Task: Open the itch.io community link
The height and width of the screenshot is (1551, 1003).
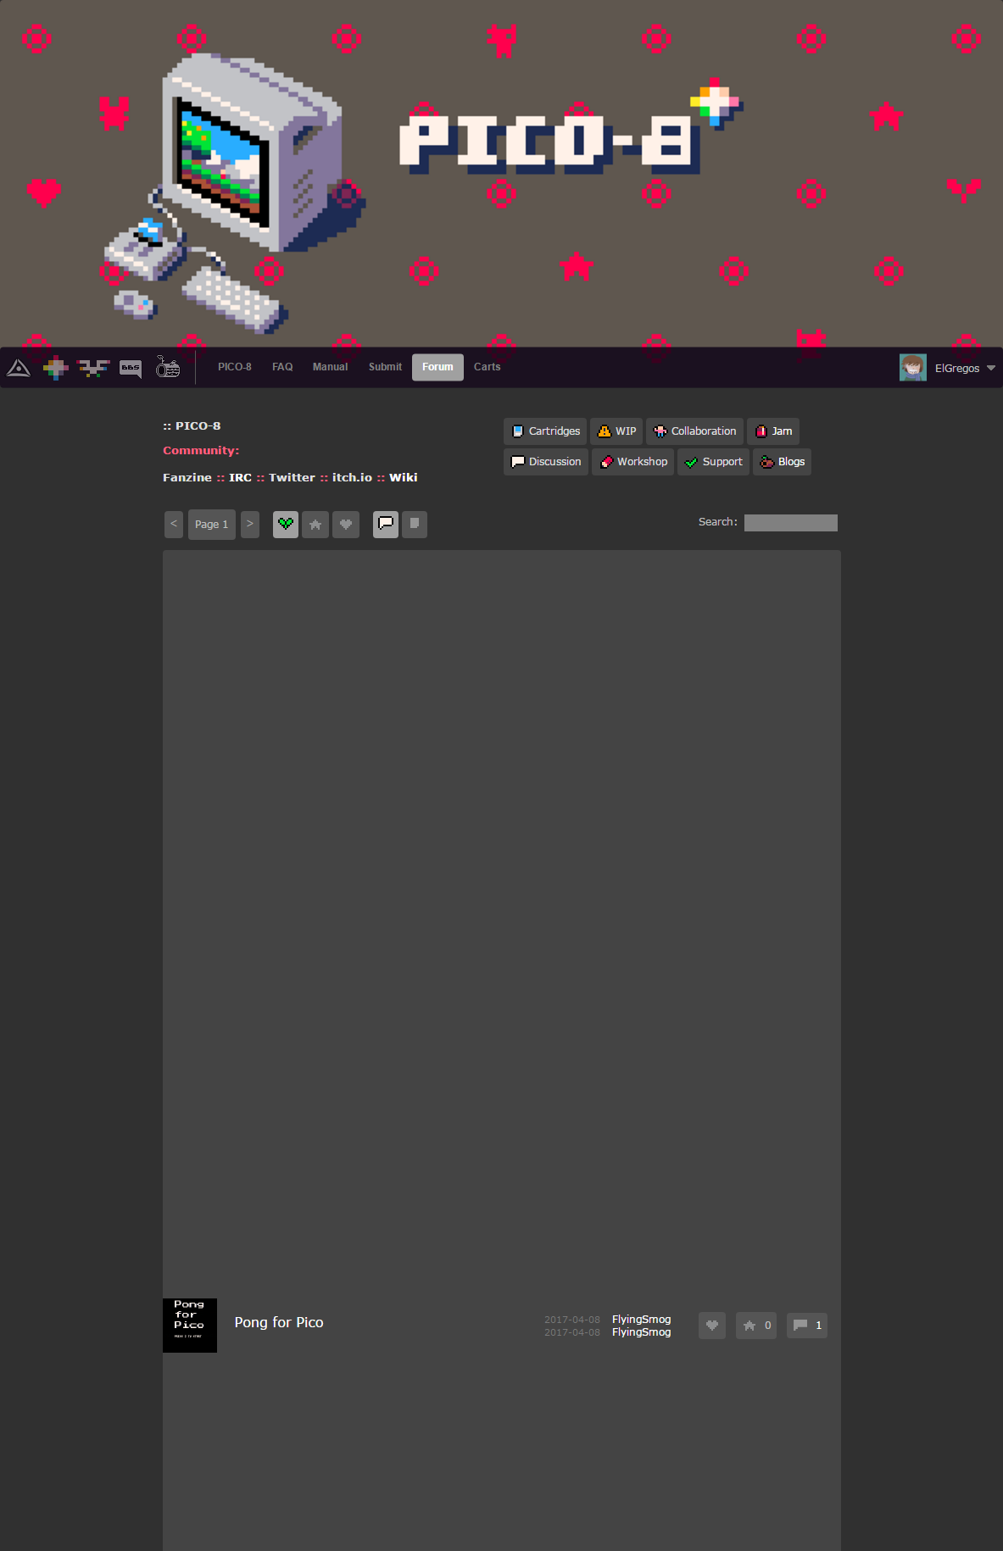Action: pyautogui.click(x=352, y=477)
